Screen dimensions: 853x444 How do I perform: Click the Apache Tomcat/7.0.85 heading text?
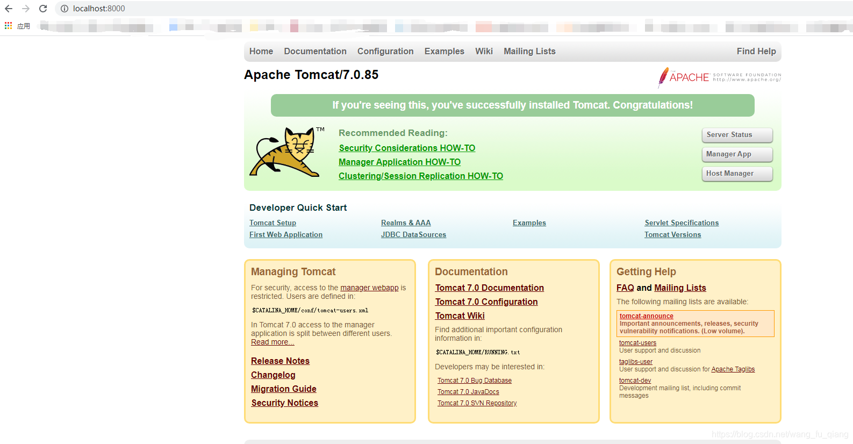point(311,75)
